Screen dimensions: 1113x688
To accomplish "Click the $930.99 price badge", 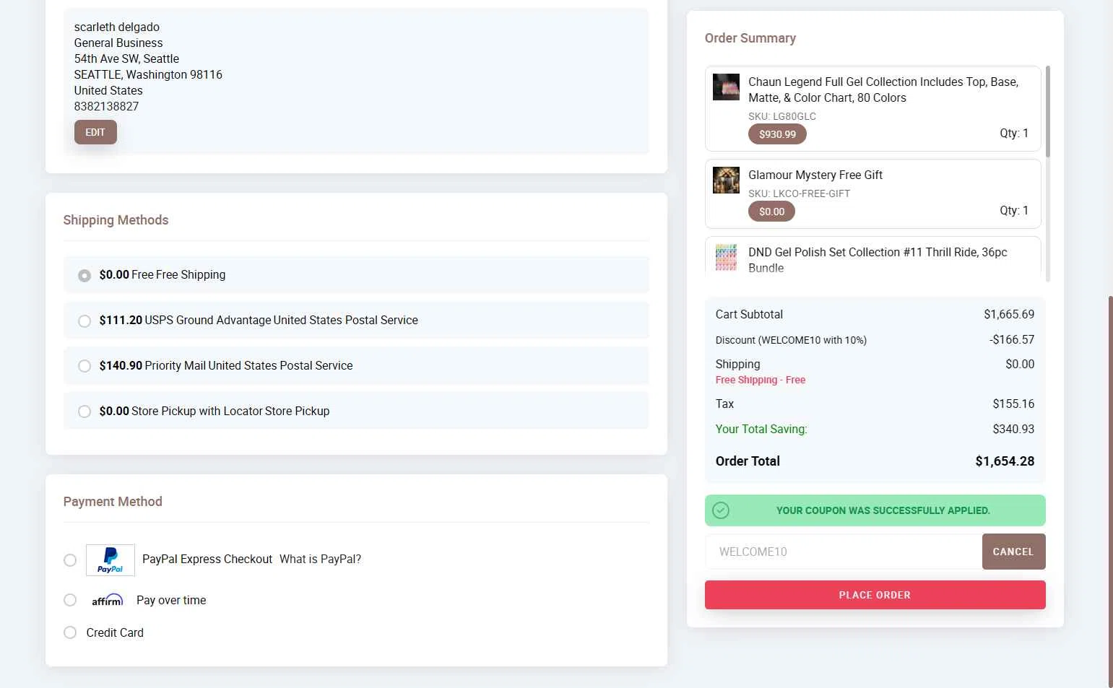I will point(777,134).
